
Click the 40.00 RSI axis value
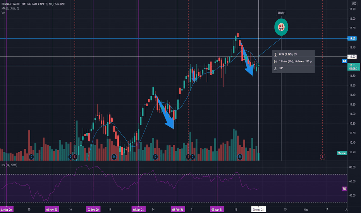point(352,195)
